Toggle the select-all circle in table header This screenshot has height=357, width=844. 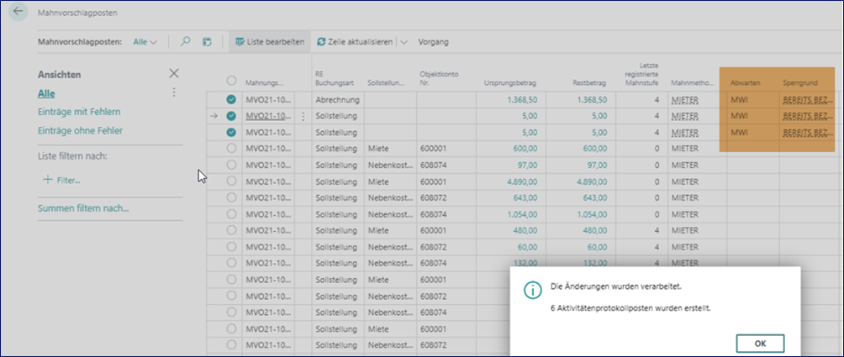(x=231, y=81)
